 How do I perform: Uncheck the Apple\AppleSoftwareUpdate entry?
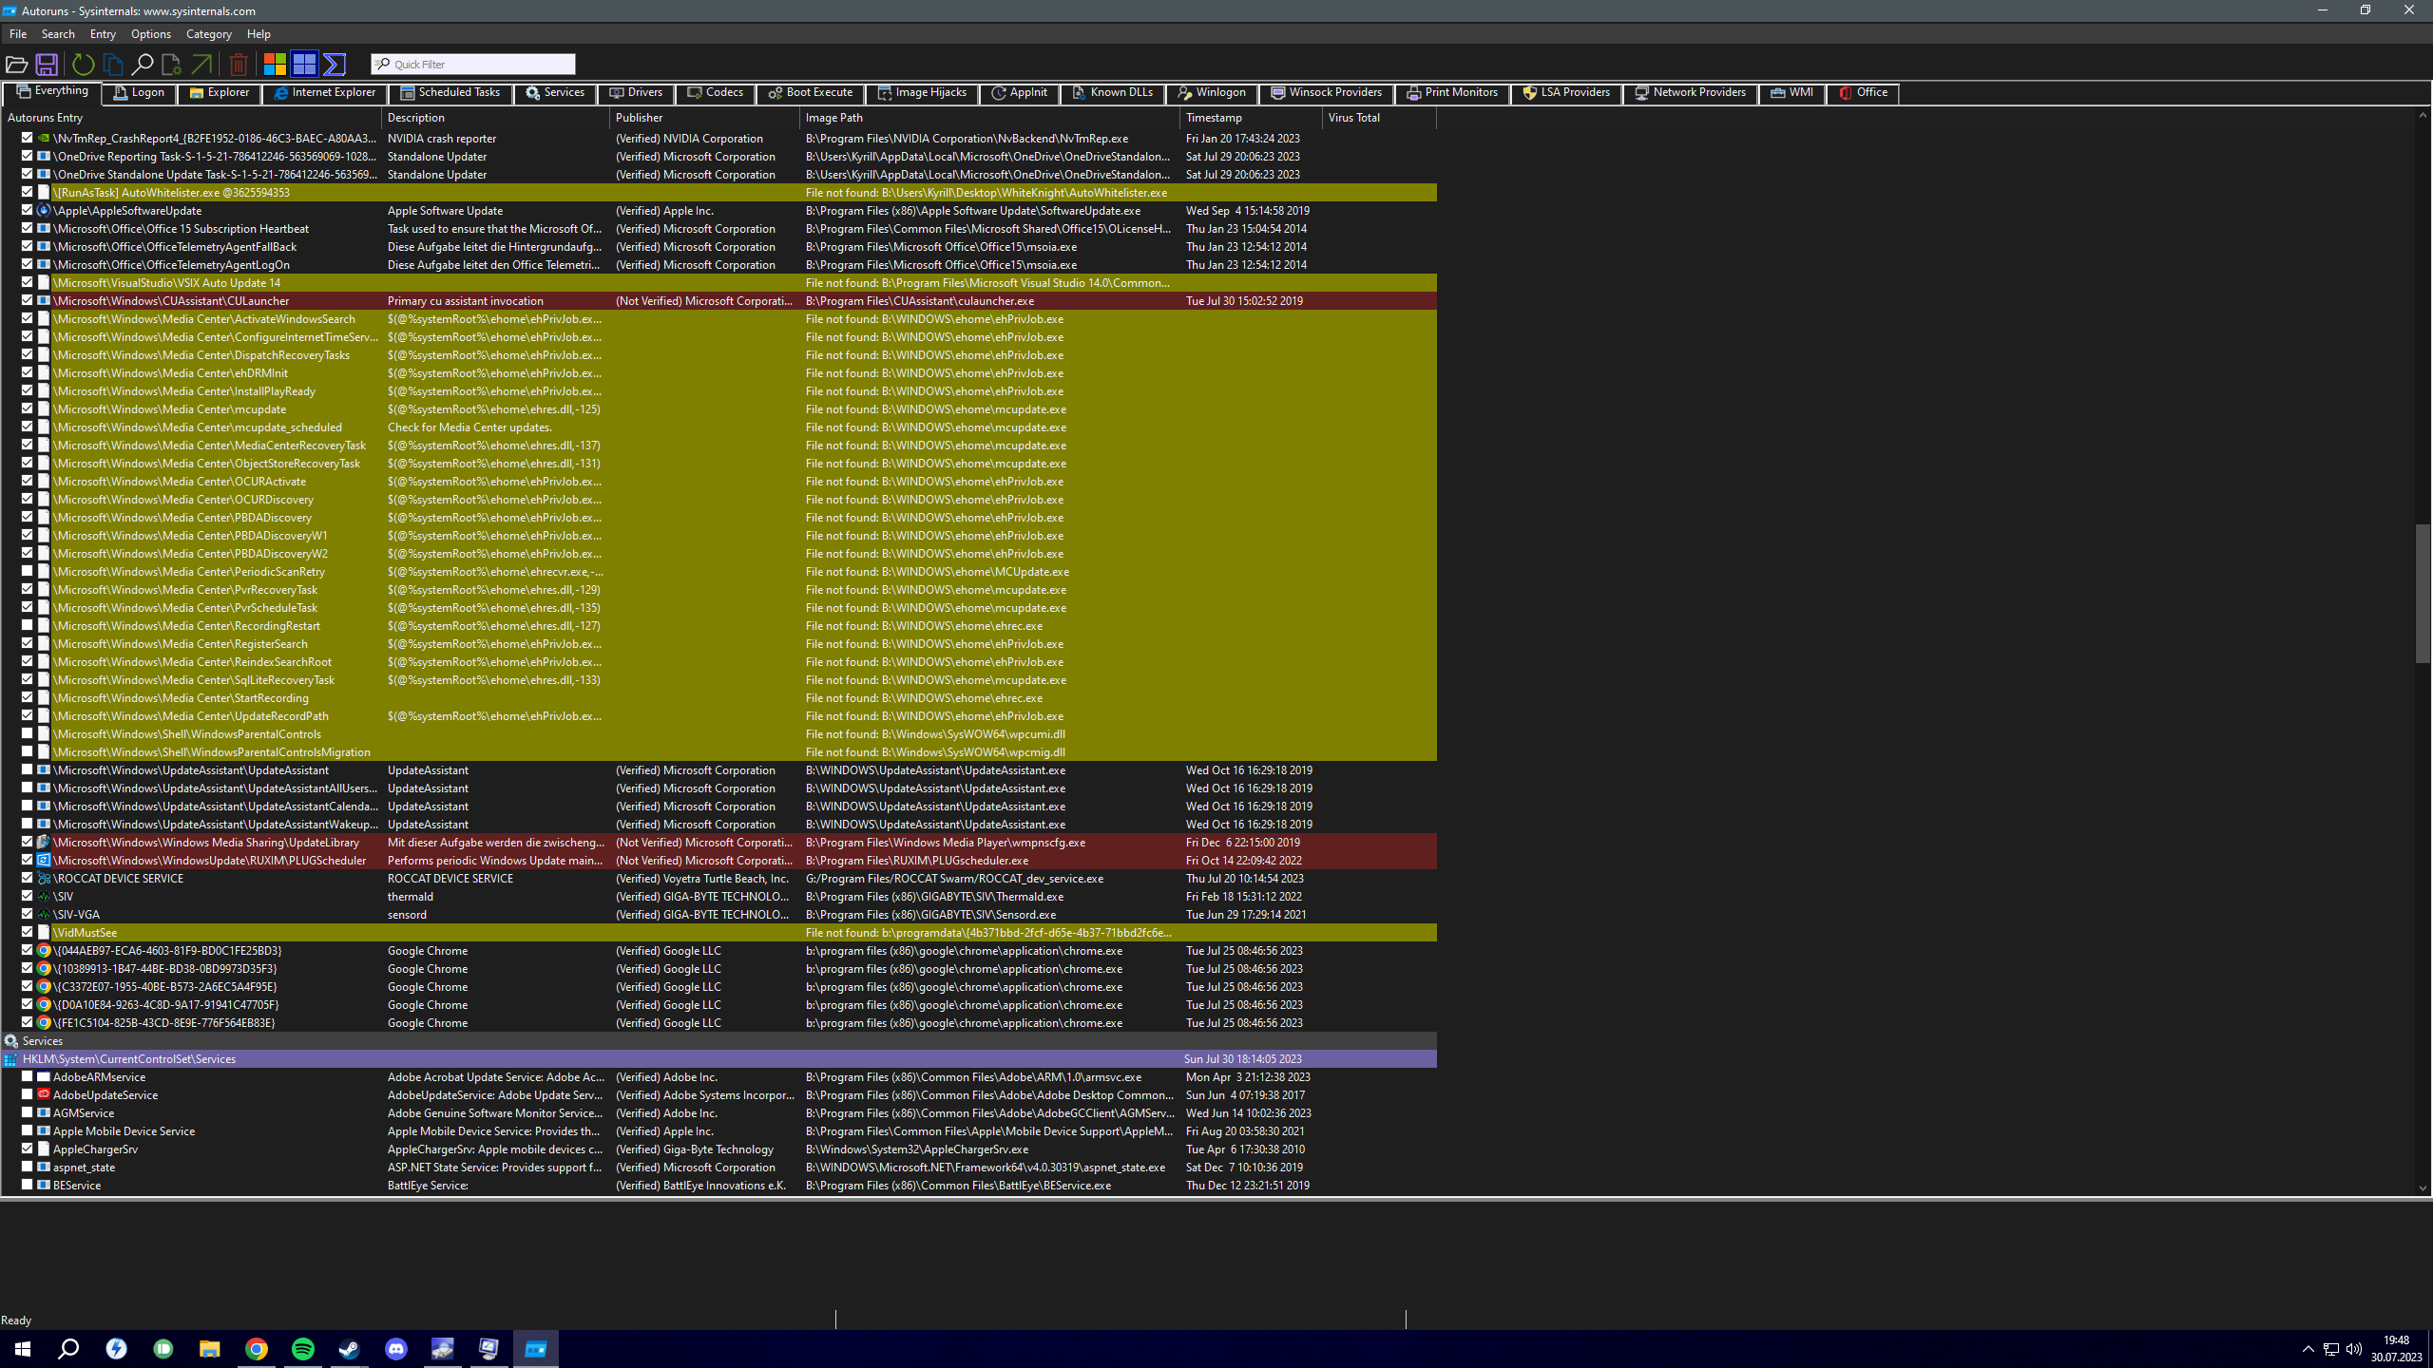(28, 210)
